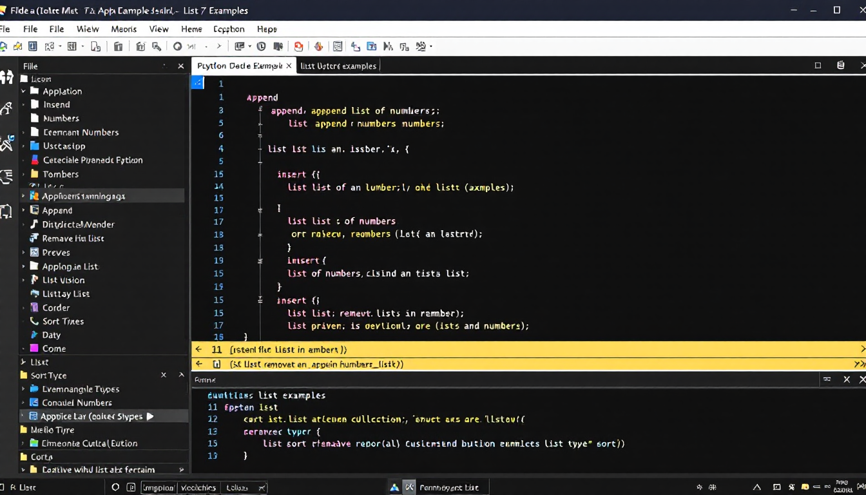
Task: Toggle the fold marker beside 'insert {' on line 19
Action: 260,261
